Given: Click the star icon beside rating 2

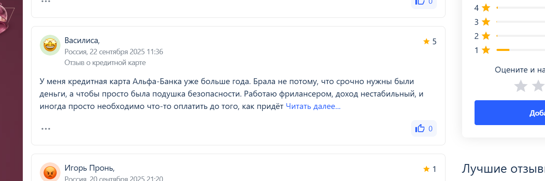Looking at the screenshot, I should (486, 36).
